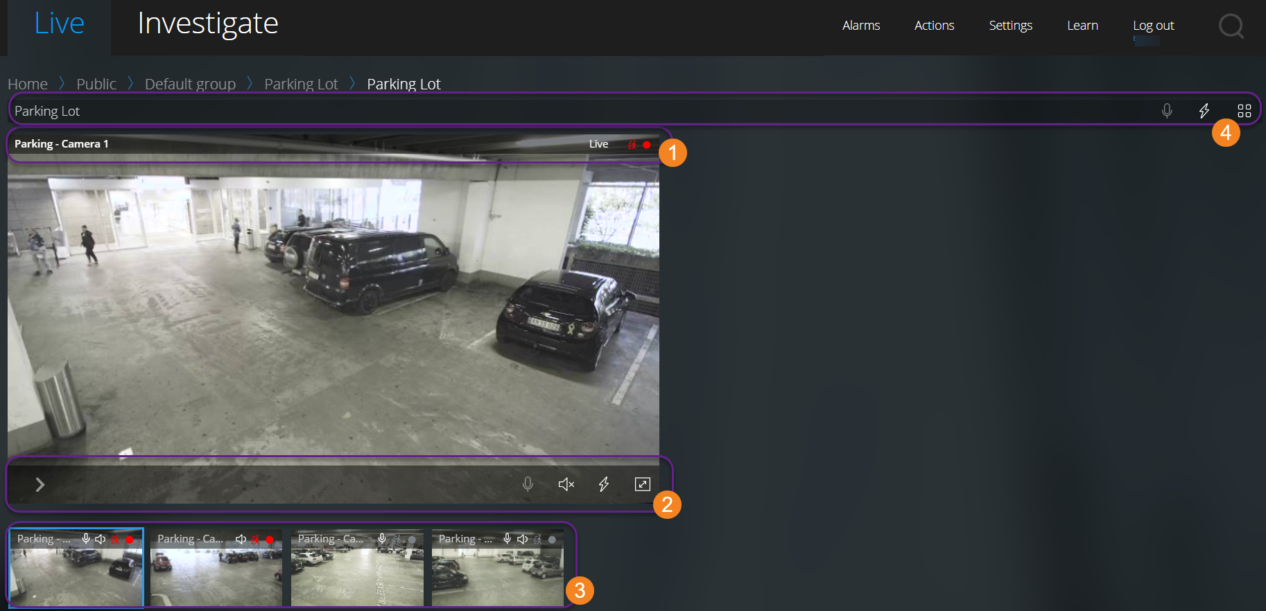Screen dimensions: 1266x611
Task: Switch to grid view layout icon
Action: 1244,111
